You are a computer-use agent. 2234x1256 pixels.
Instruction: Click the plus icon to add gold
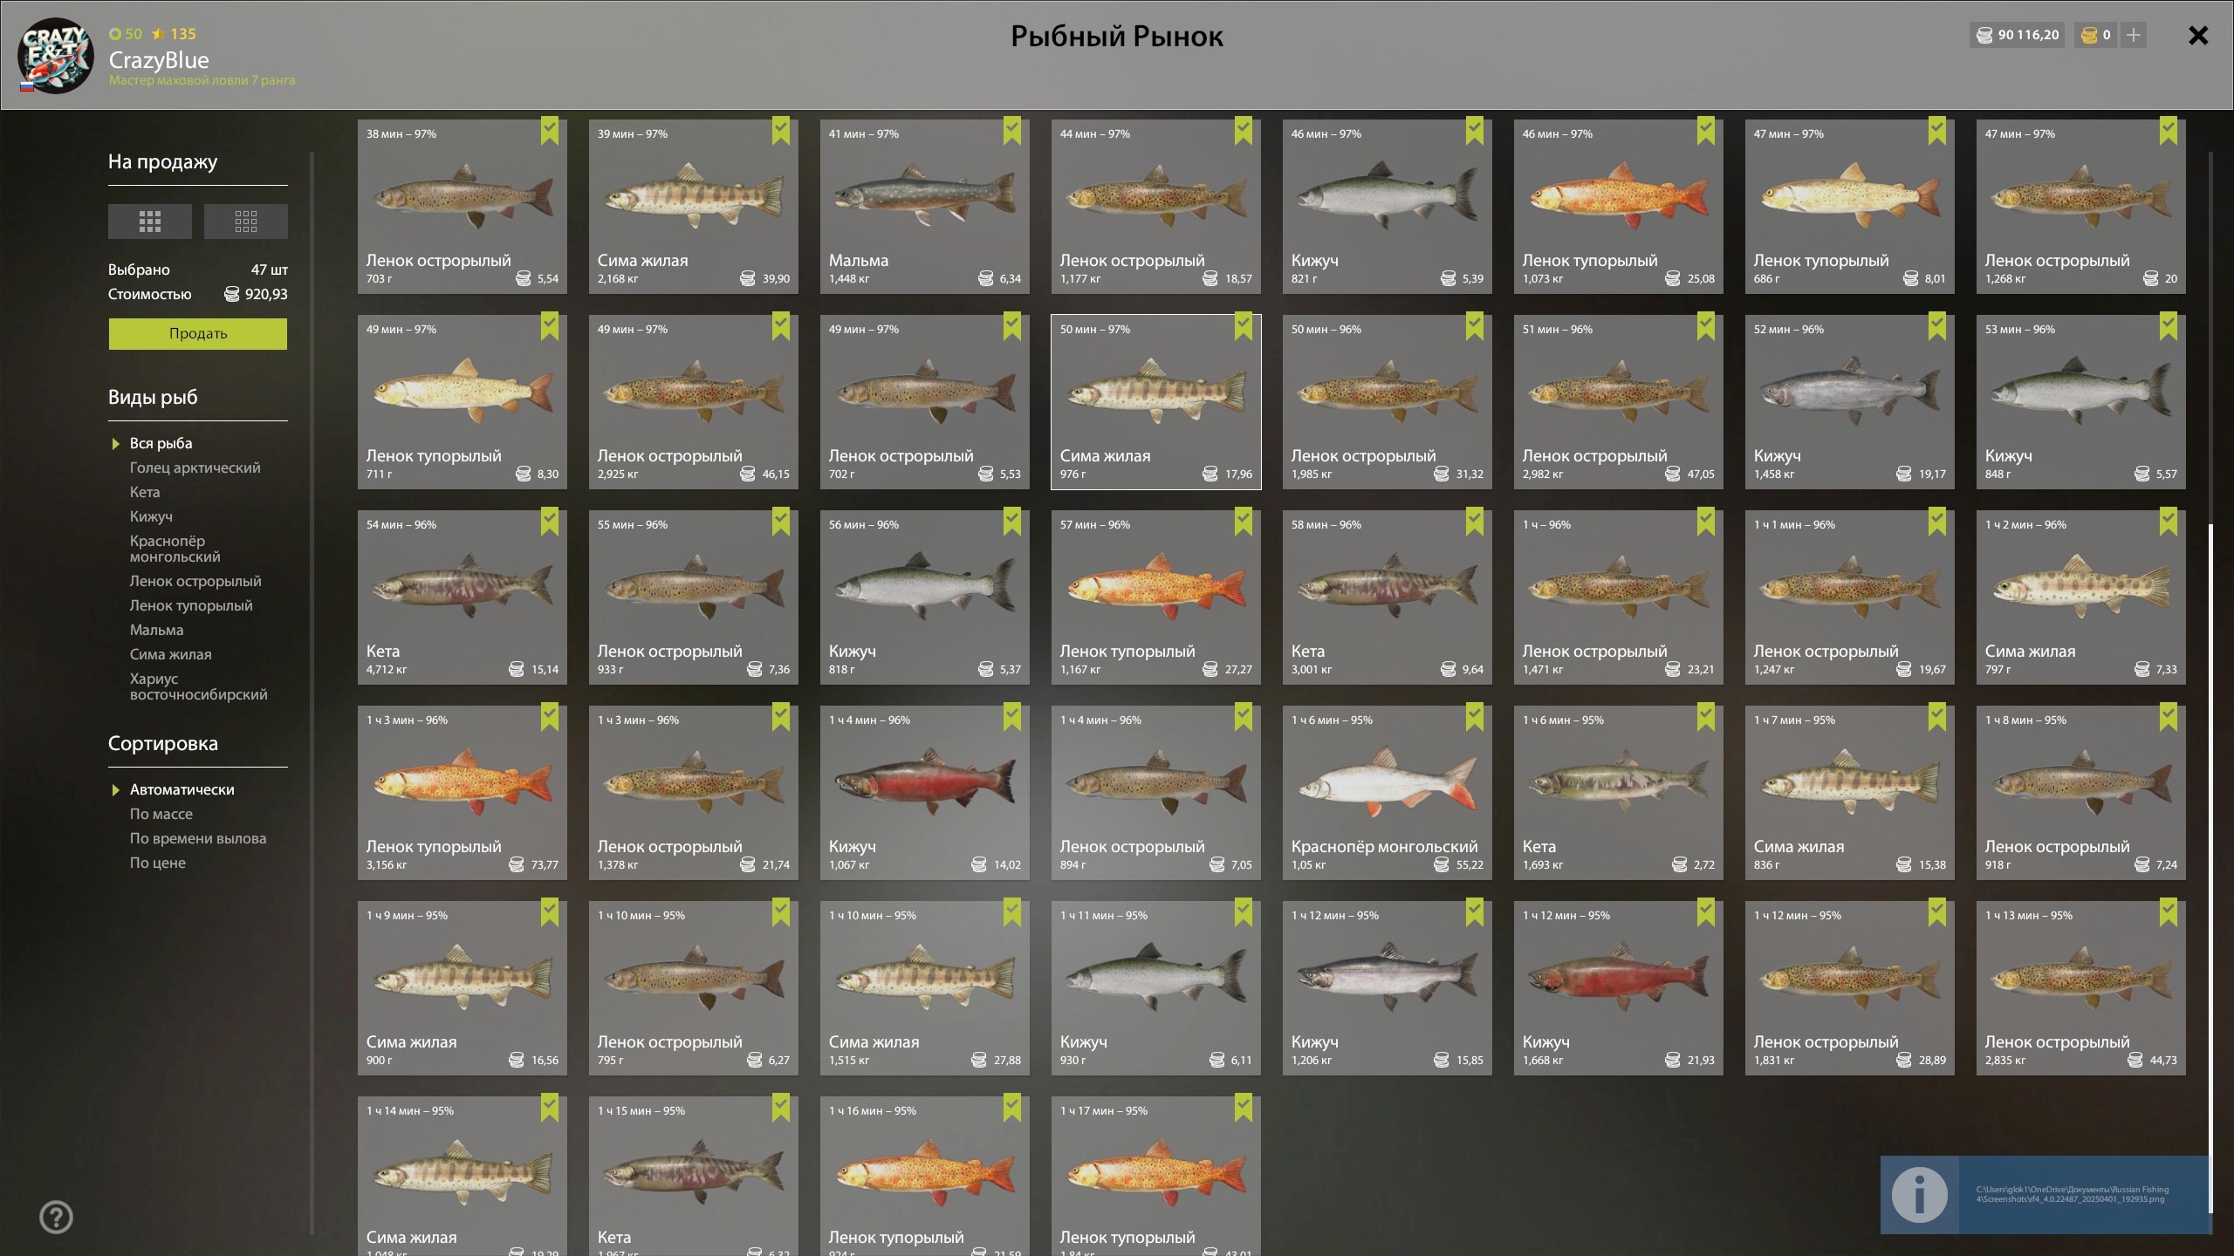(2134, 35)
